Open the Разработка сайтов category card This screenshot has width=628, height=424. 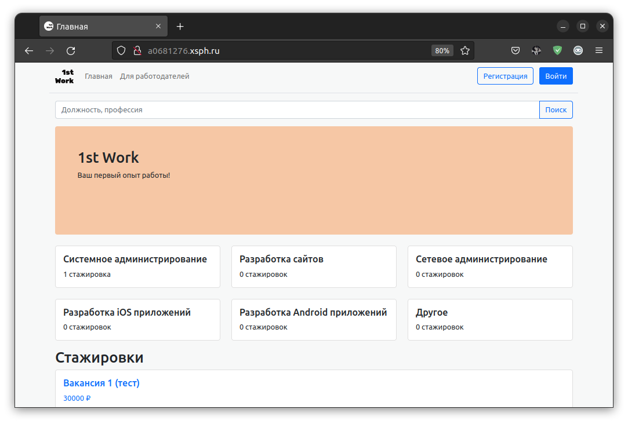(x=314, y=267)
